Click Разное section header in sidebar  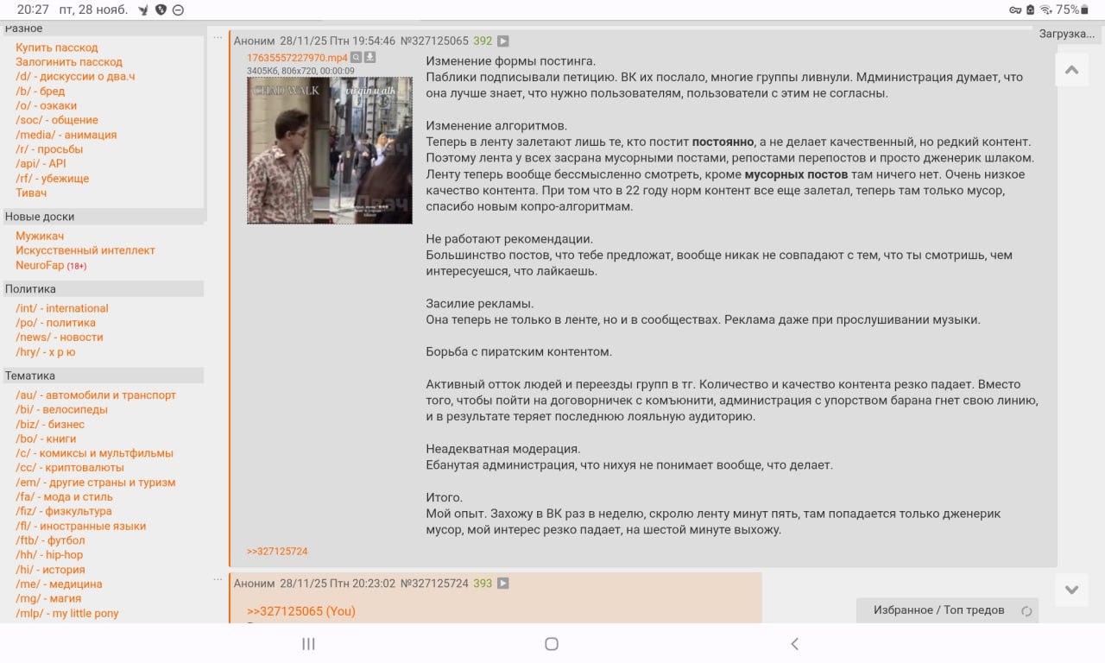104,29
